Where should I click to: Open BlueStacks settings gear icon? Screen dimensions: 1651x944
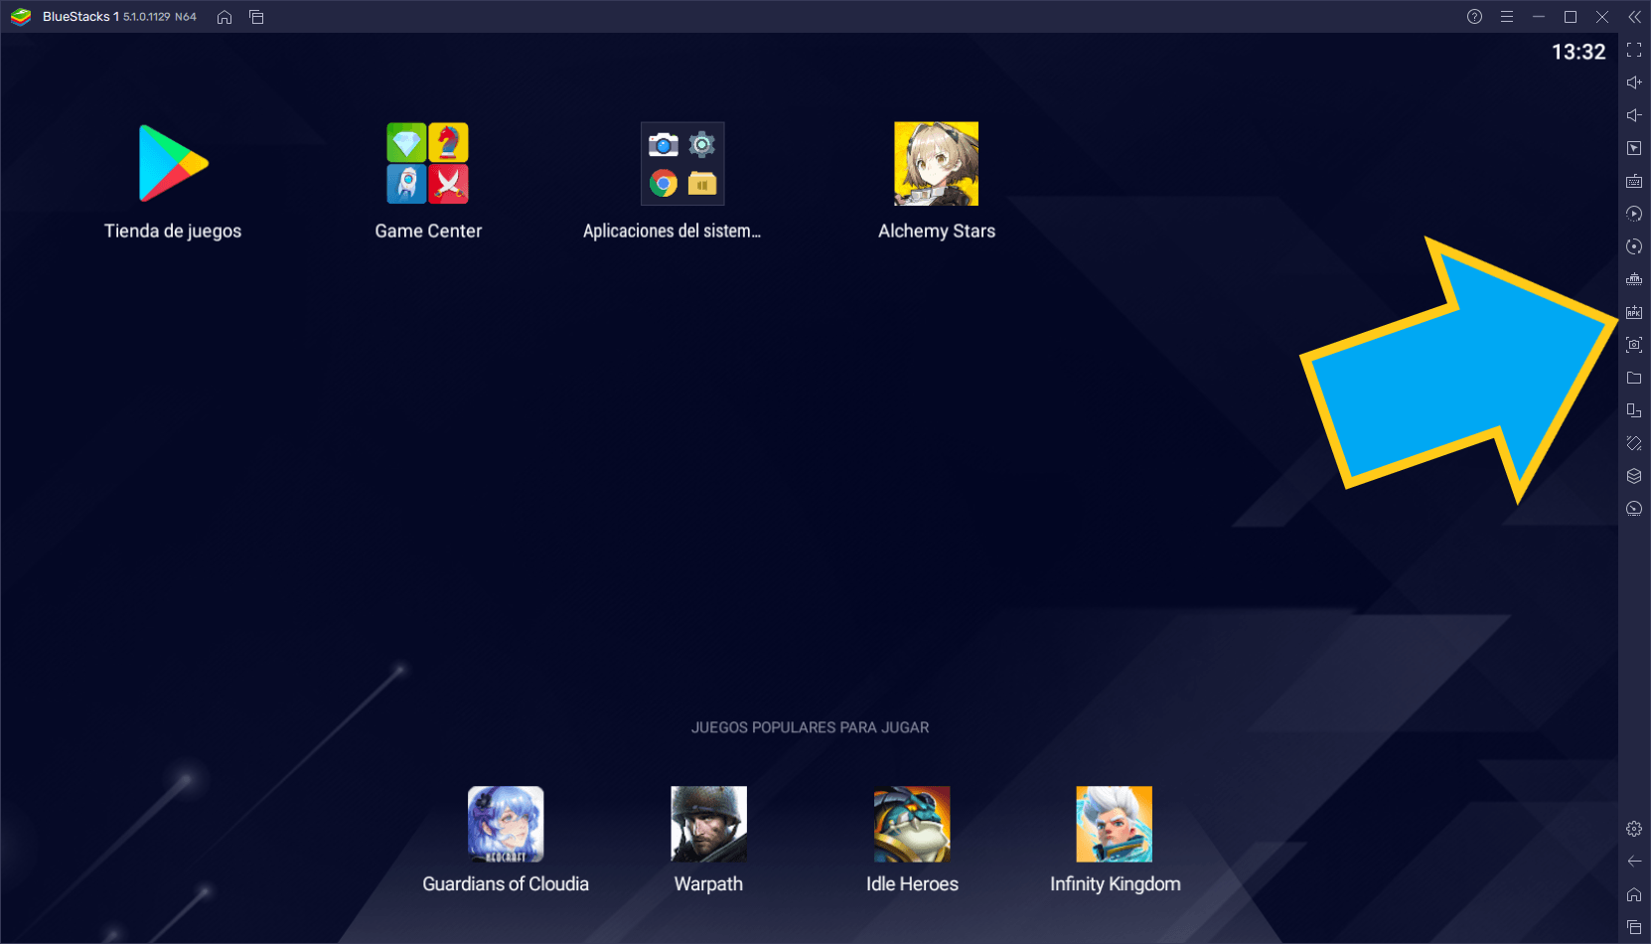(1634, 829)
